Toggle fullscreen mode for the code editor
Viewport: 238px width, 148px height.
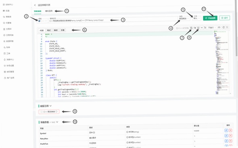[227, 27]
